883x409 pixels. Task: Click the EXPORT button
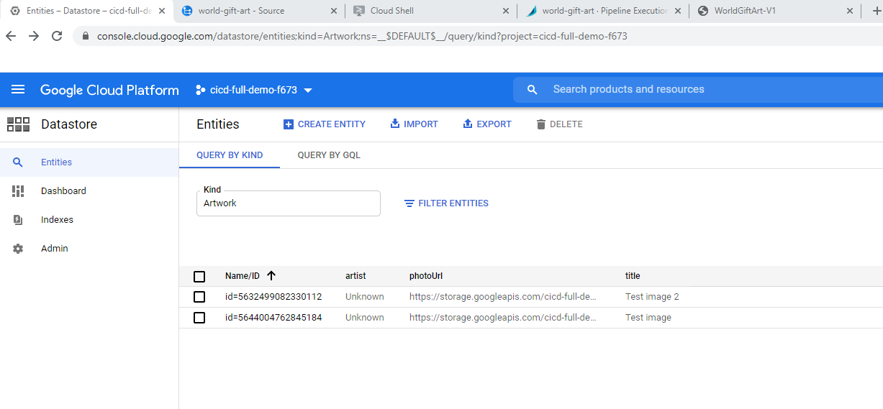(x=486, y=124)
